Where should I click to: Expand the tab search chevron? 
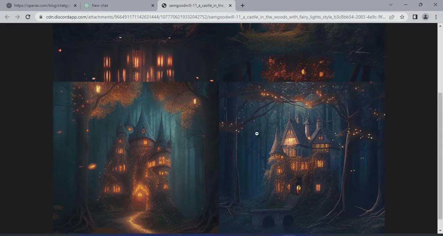[391, 5]
